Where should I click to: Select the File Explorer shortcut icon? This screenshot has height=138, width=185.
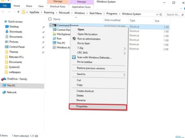click(54, 34)
